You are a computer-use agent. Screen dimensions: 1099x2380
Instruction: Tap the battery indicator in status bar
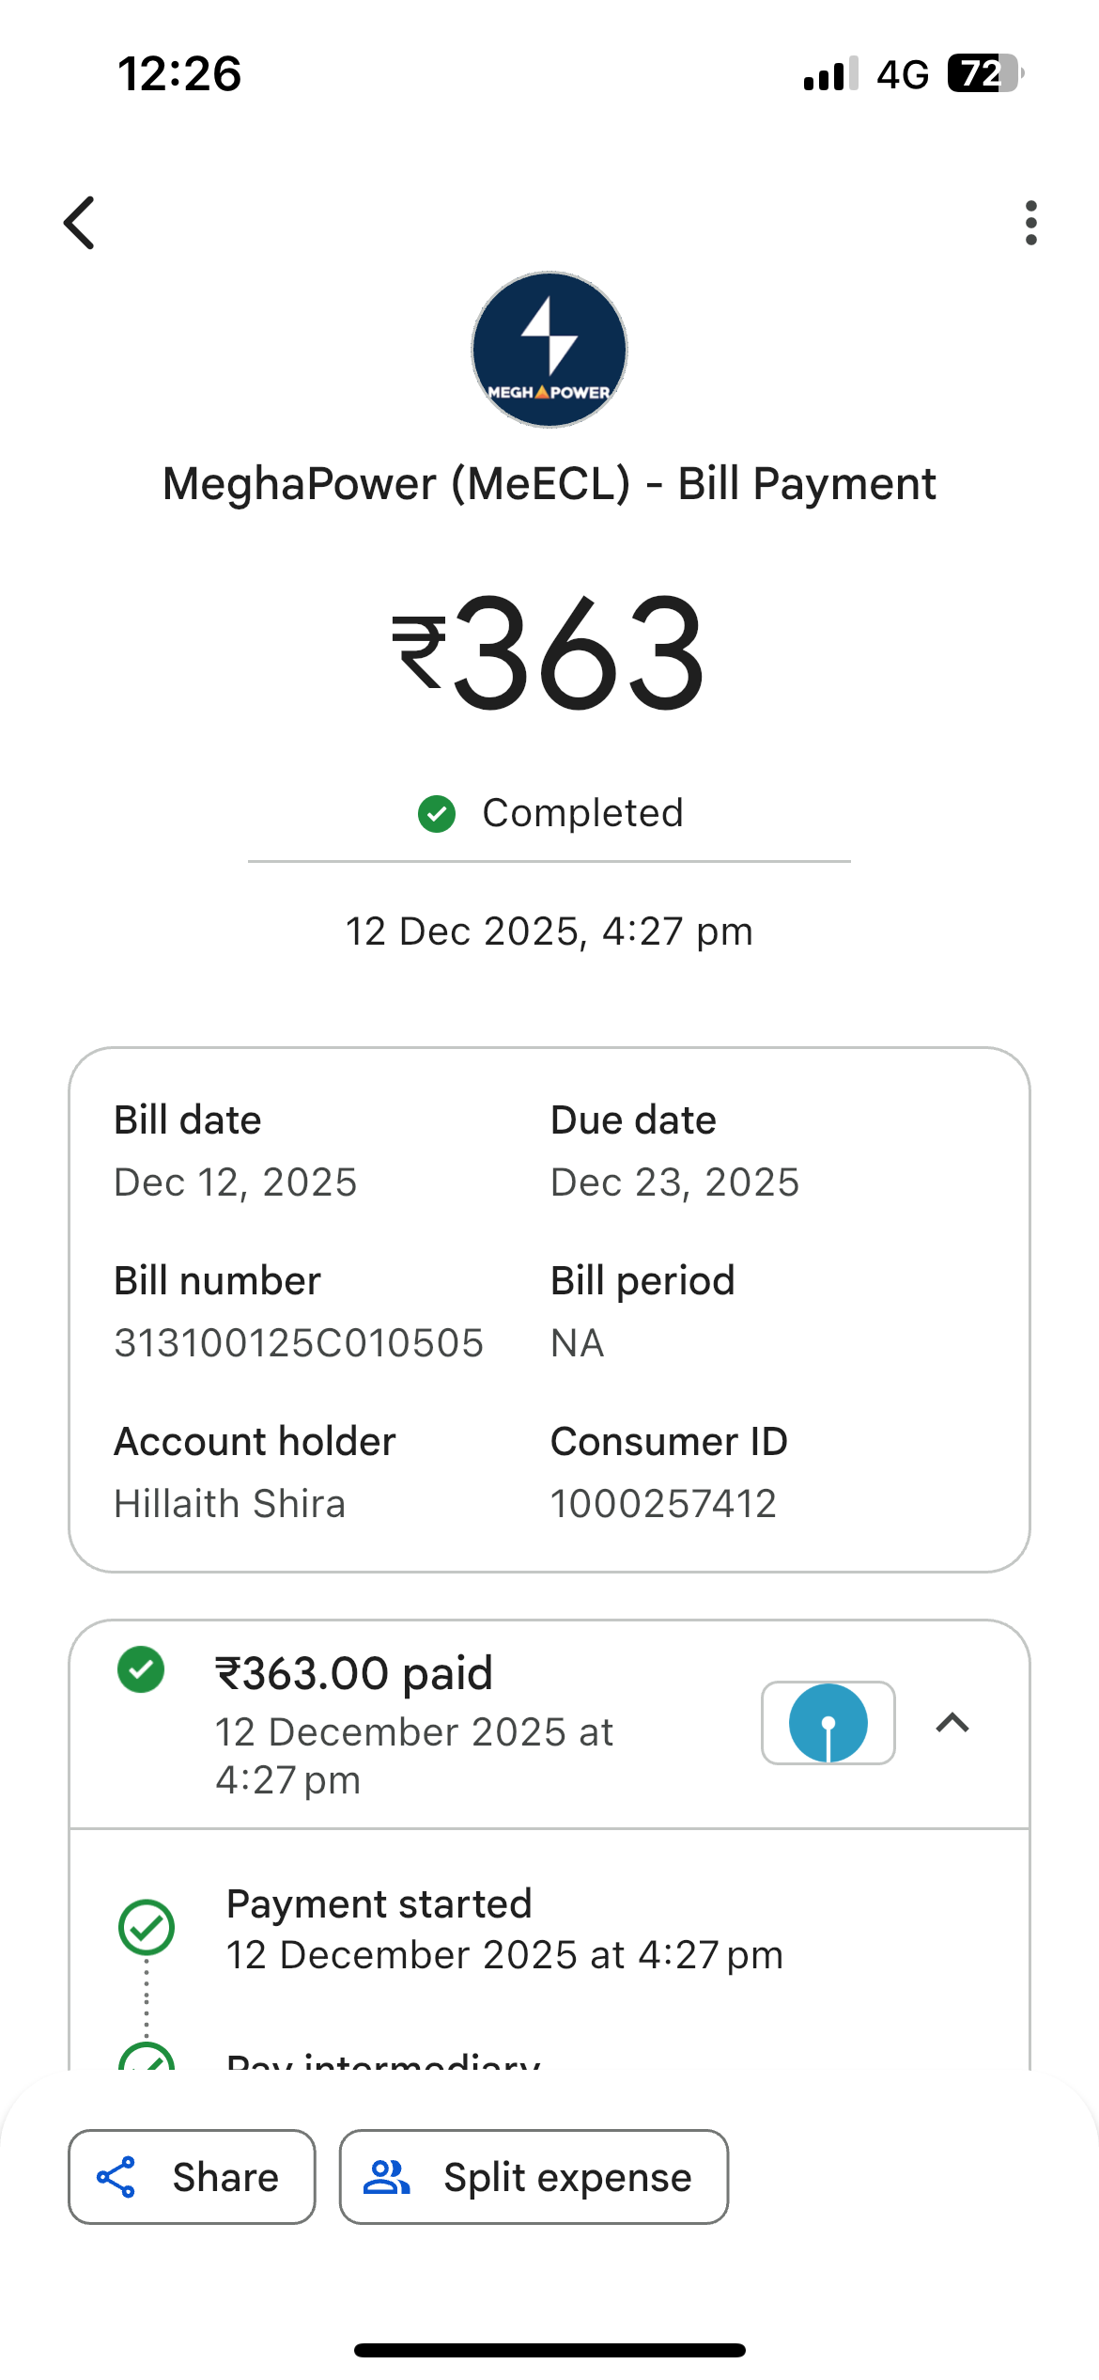(x=983, y=73)
